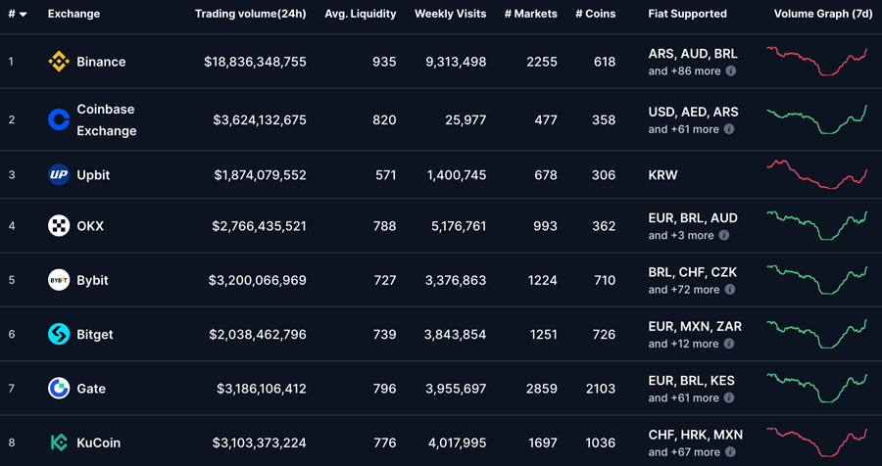Show fiat info icon for OKX row
Screen dimensions: 882x466
tap(724, 236)
